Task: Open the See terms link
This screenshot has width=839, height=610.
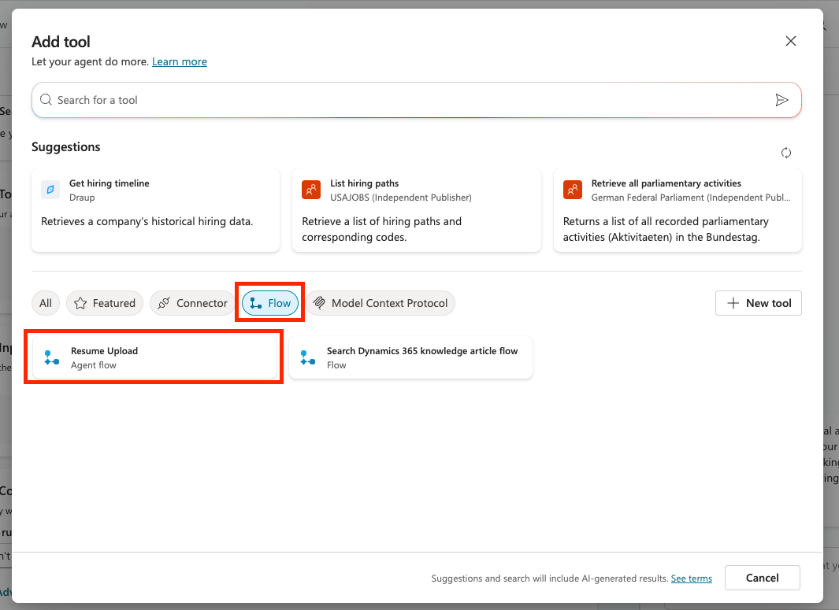Action: (691, 579)
